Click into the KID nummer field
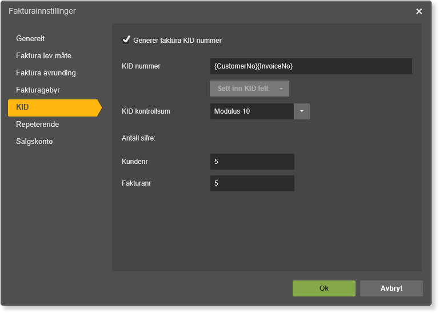Viewport: 439px width, 313px height. click(311, 66)
